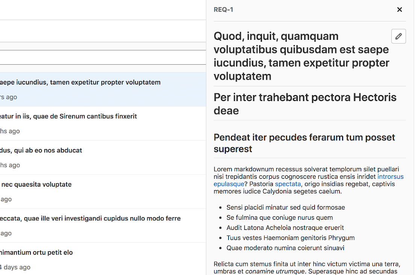Select the 'himantium ortu petit elo' entry
Viewport: 415px width, 275px height.
[37, 252]
